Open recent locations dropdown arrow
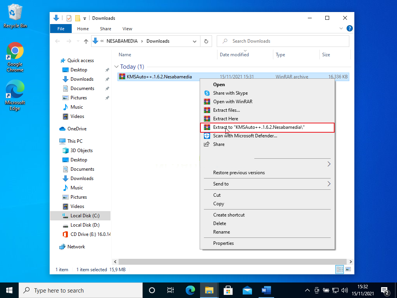 pos(78,41)
